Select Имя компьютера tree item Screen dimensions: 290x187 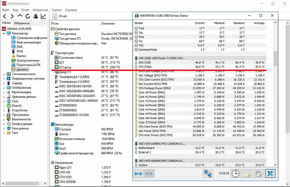29,43
